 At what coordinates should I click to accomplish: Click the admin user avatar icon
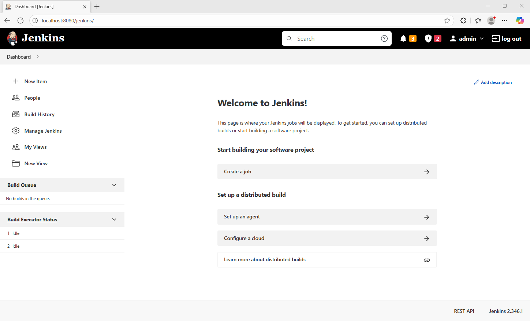(x=453, y=38)
